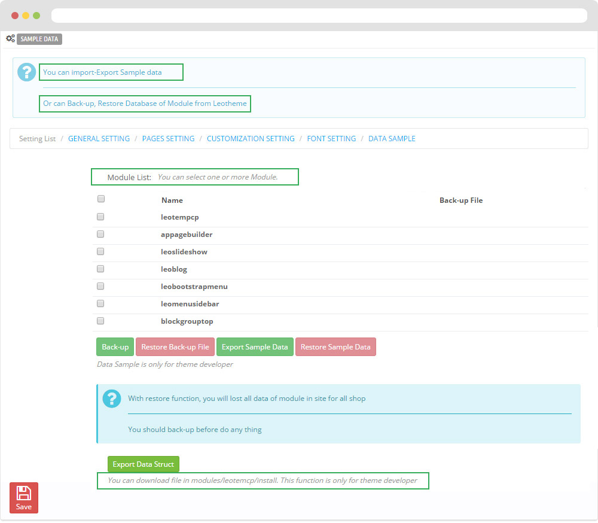
Task: Click the yellow minimize window dot
Action: (x=26, y=16)
